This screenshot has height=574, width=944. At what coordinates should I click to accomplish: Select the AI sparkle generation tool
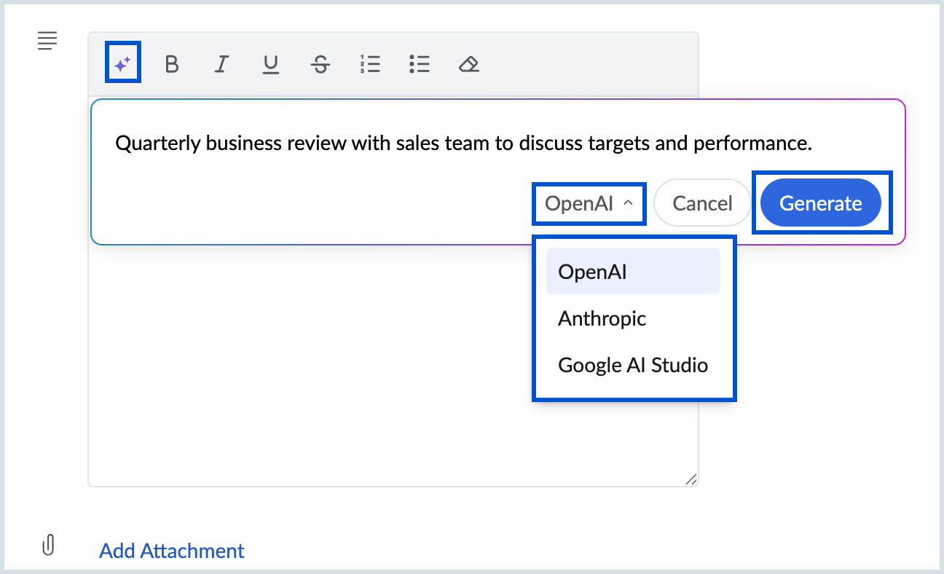122,63
